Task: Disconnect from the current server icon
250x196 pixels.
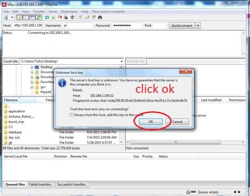Action: pyautogui.click(x=66, y=17)
